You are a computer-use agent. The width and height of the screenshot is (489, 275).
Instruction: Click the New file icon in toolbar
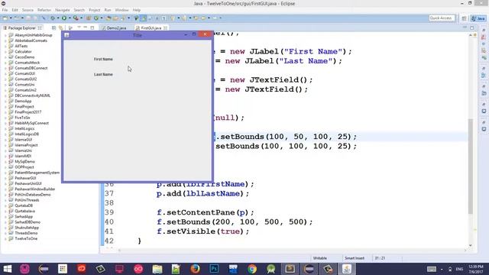[5, 18]
